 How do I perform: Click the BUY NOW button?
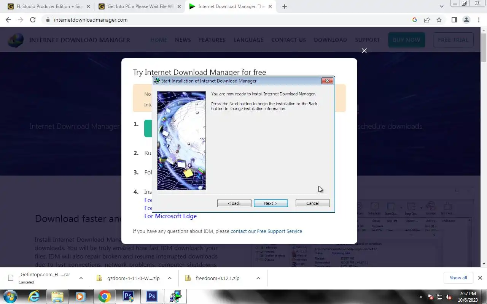(407, 40)
